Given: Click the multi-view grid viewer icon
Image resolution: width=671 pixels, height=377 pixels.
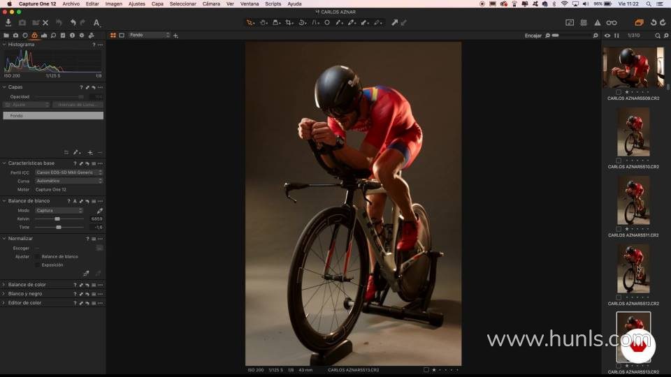Looking at the screenshot, I should (113, 36).
